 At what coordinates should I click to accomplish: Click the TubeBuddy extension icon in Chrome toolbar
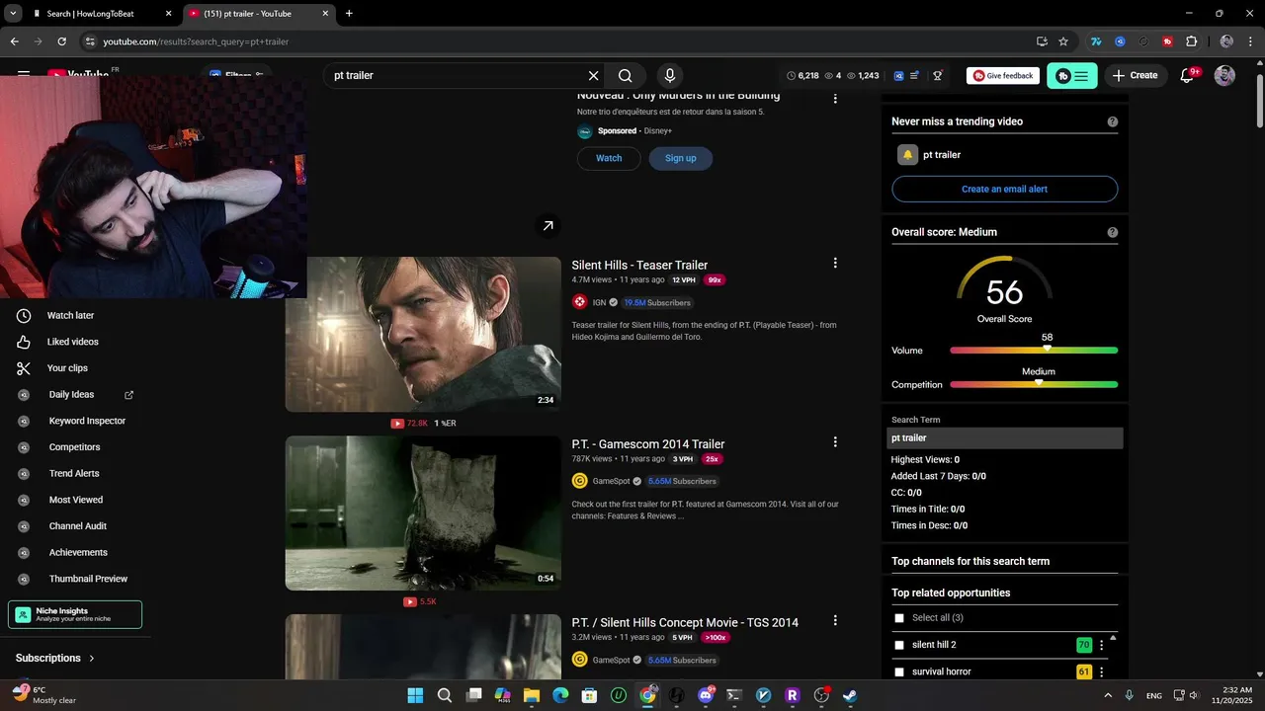click(1167, 41)
